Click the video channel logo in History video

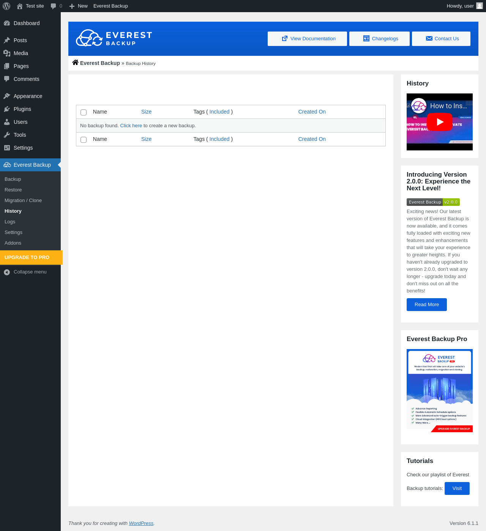coord(419,106)
